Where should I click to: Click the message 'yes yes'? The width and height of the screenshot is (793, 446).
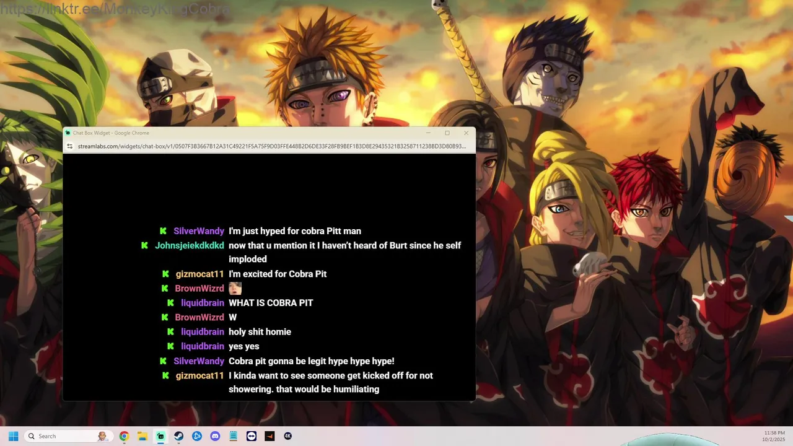click(244, 346)
